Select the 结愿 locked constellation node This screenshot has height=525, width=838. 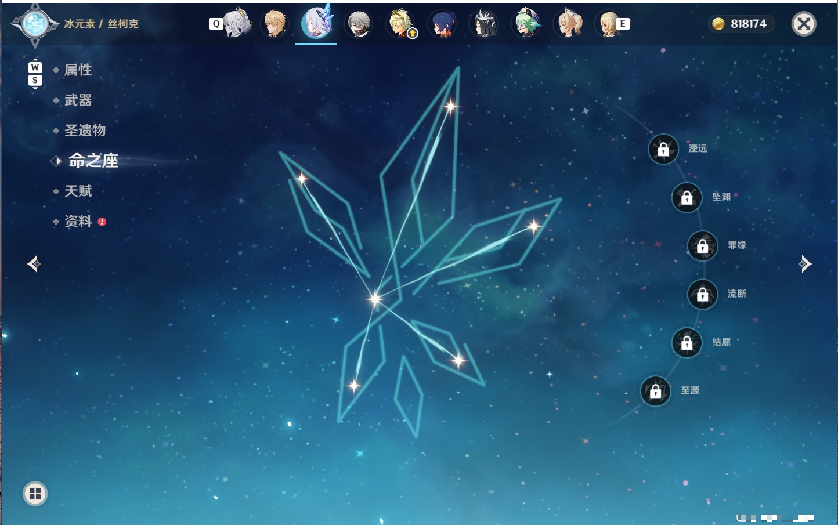687,343
